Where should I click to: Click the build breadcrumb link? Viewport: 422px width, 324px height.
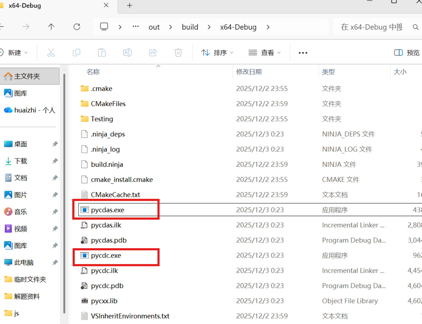(x=190, y=27)
